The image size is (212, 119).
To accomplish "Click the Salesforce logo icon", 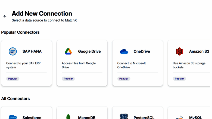I will pos(13,117).
